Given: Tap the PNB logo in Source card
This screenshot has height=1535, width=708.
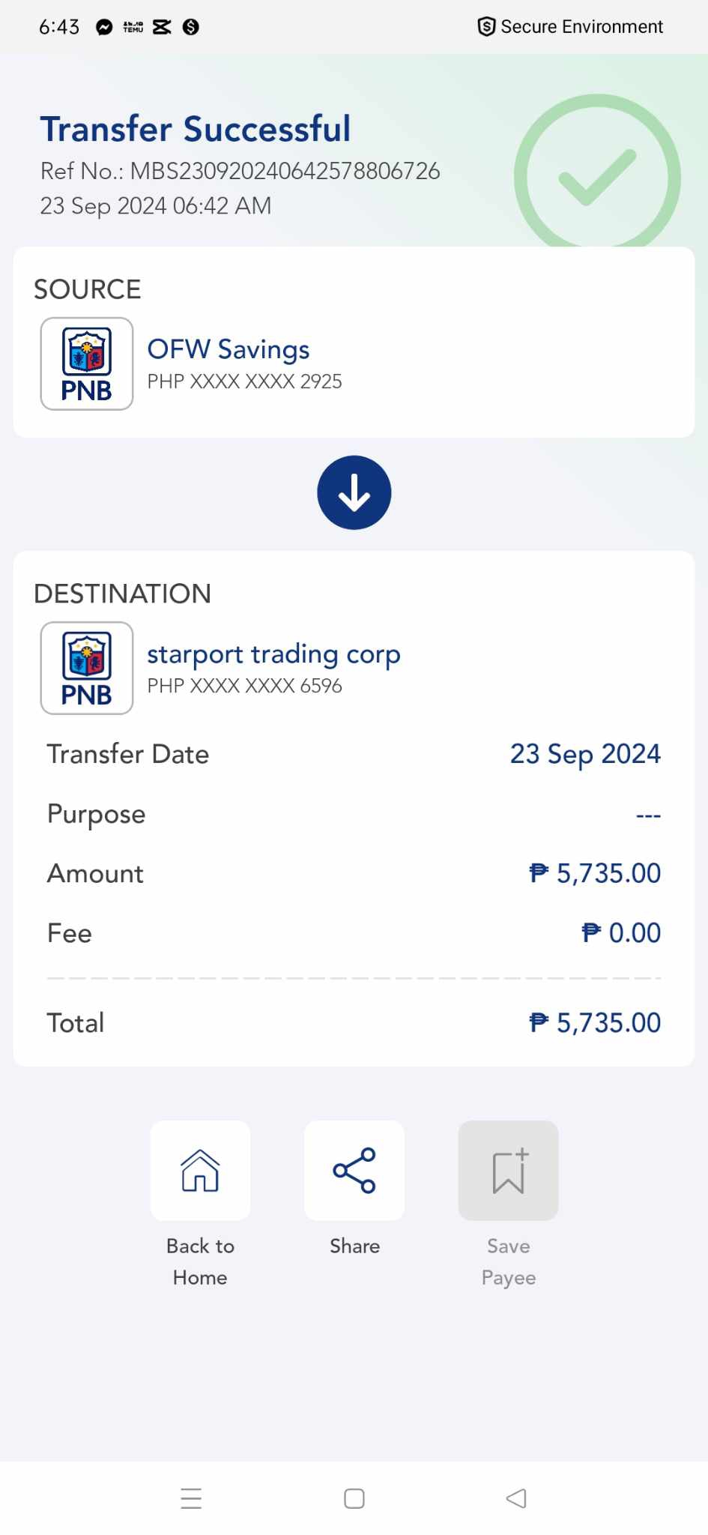Looking at the screenshot, I should click(87, 364).
